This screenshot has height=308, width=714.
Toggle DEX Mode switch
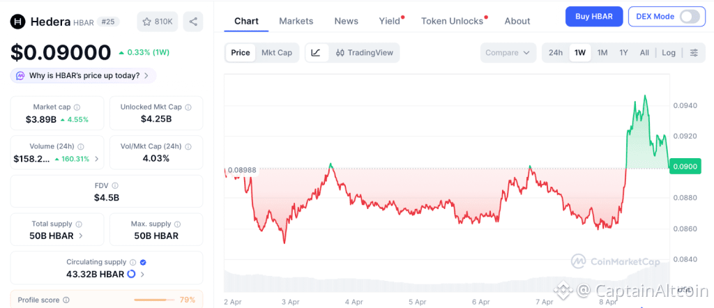pyautogui.click(x=689, y=17)
